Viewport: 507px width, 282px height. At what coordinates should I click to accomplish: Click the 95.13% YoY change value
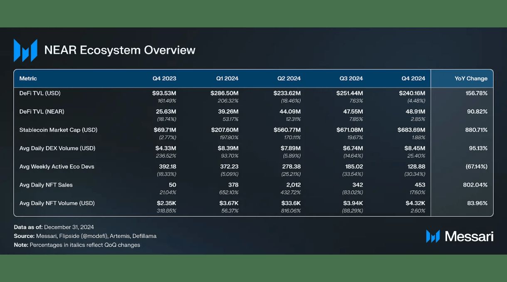point(478,148)
